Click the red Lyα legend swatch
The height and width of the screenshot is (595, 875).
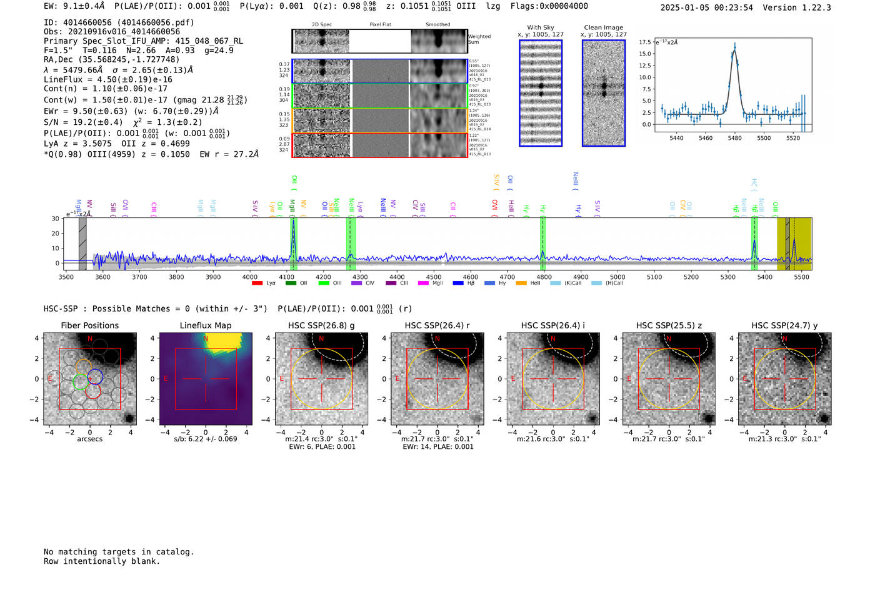tap(257, 283)
